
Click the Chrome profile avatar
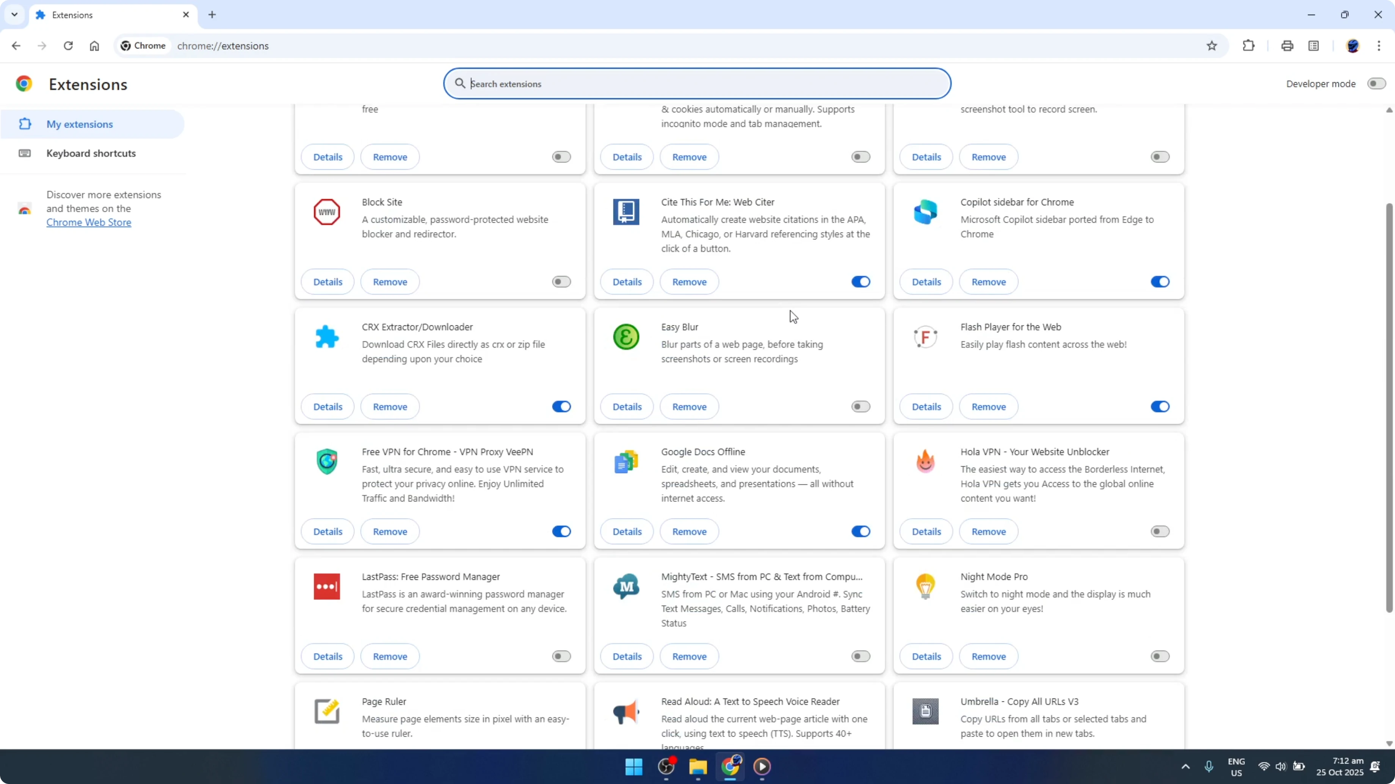tap(1353, 45)
